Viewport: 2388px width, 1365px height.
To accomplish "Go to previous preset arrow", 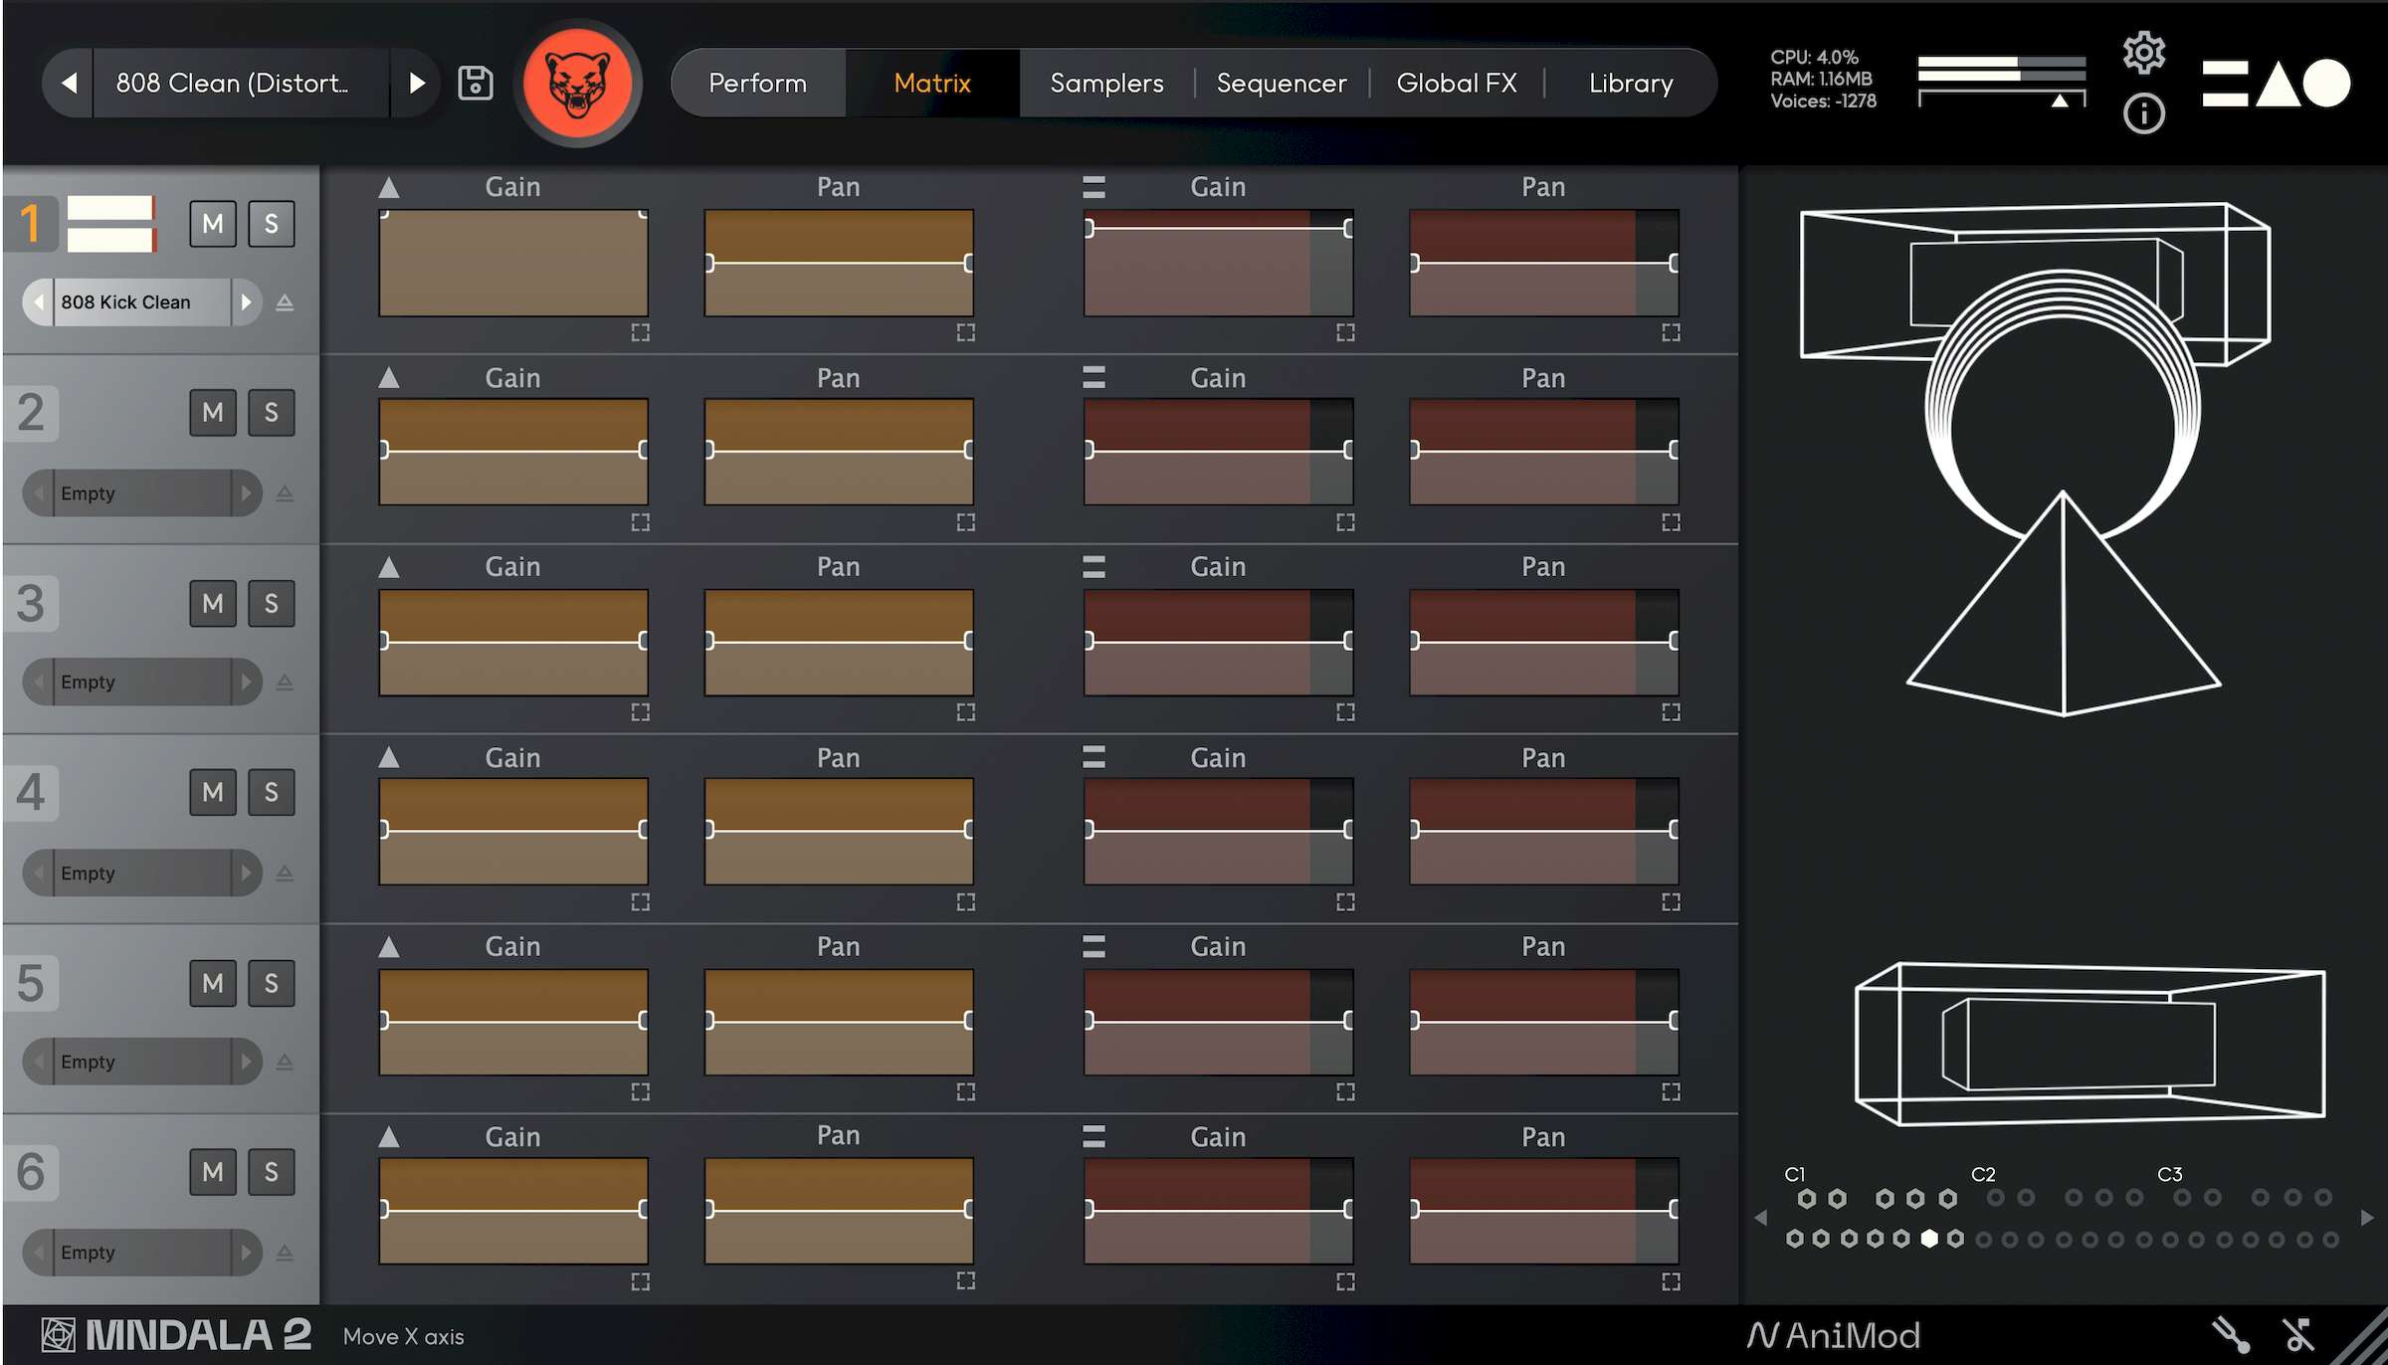I will pyautogui.click(x=69, y=83).
